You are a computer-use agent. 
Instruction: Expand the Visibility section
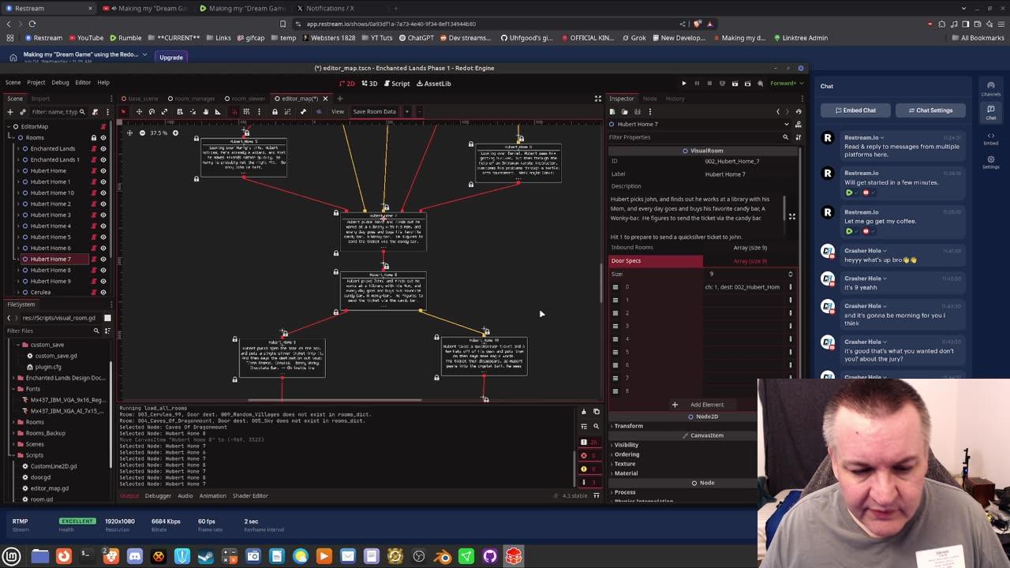tap(626, 445)
